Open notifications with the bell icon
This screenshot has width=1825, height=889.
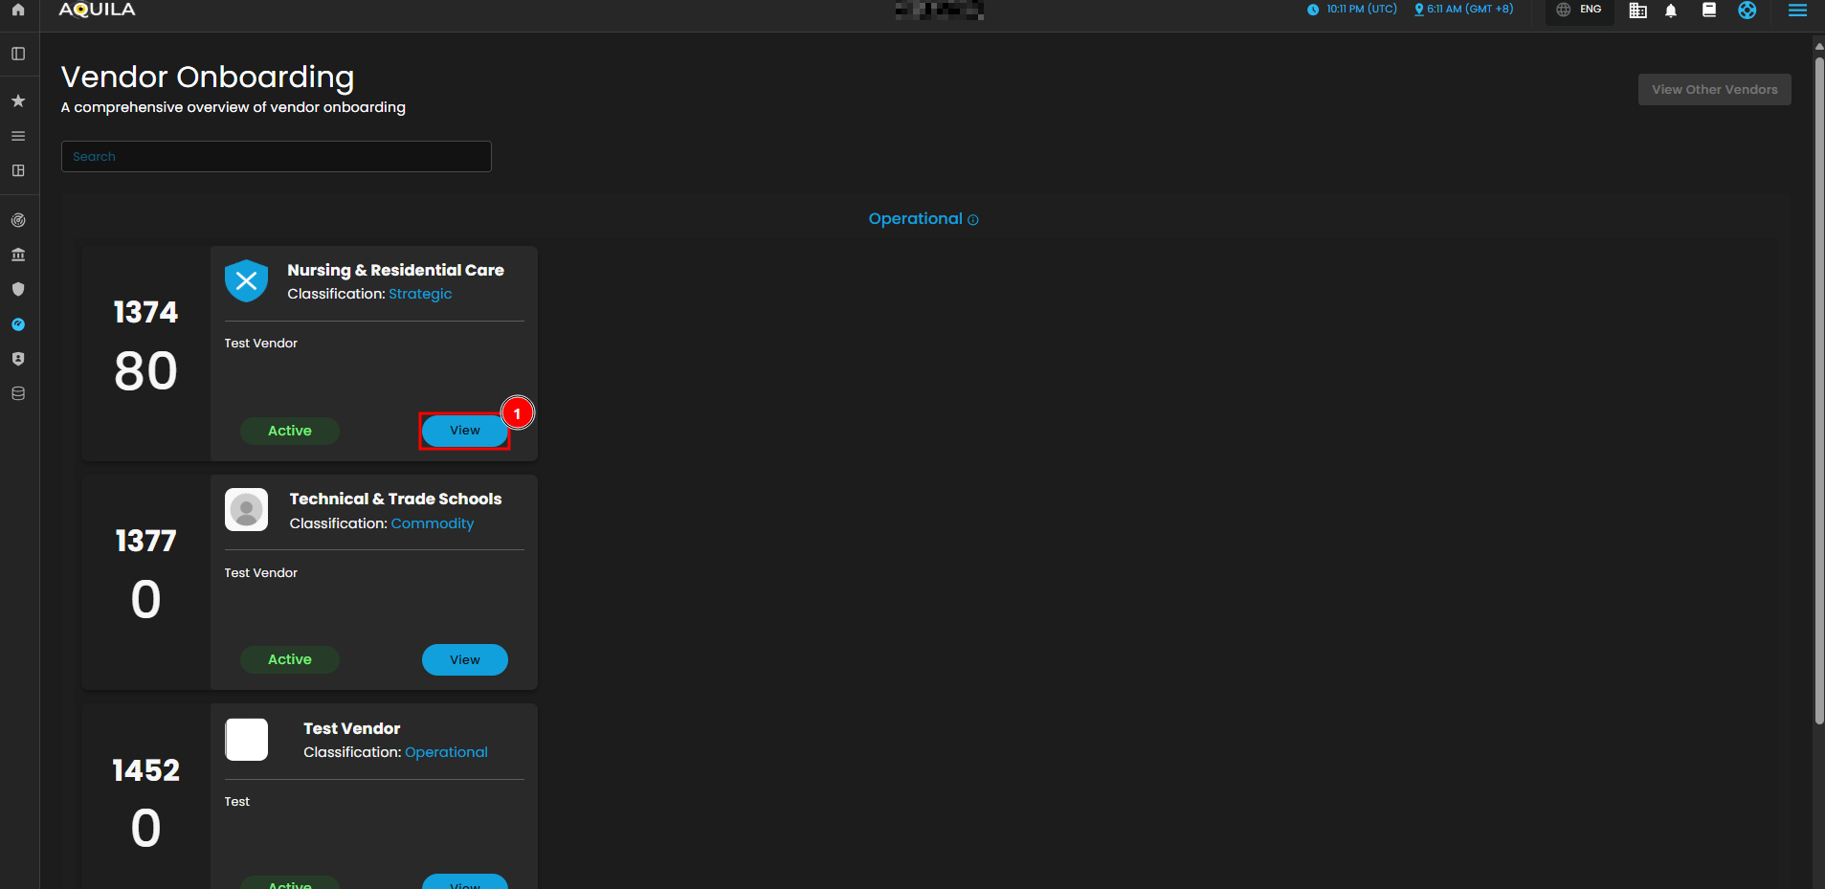point(1671,11)
